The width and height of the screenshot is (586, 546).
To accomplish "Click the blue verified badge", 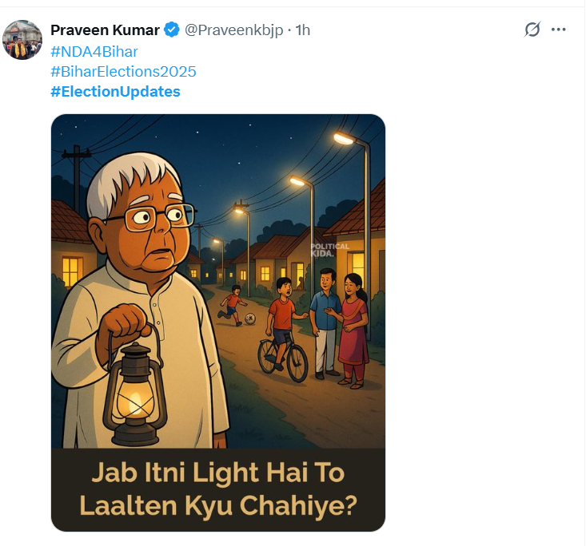I will [171, 30].
